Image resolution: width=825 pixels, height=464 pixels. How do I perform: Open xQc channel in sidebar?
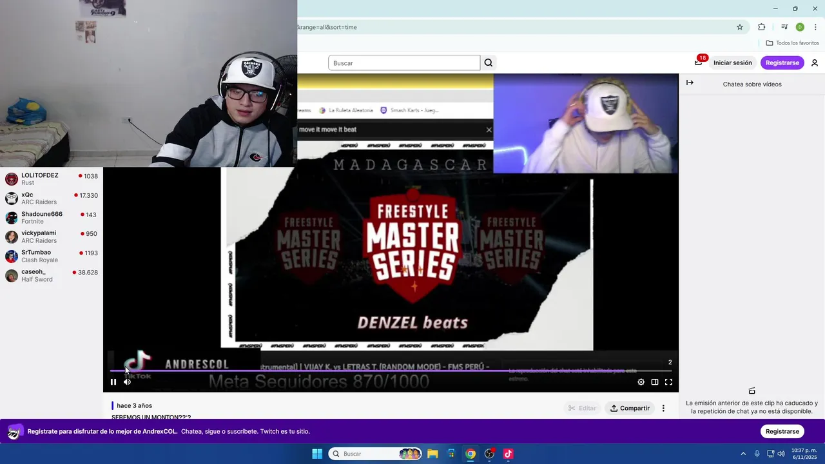[x=52, y=198]
